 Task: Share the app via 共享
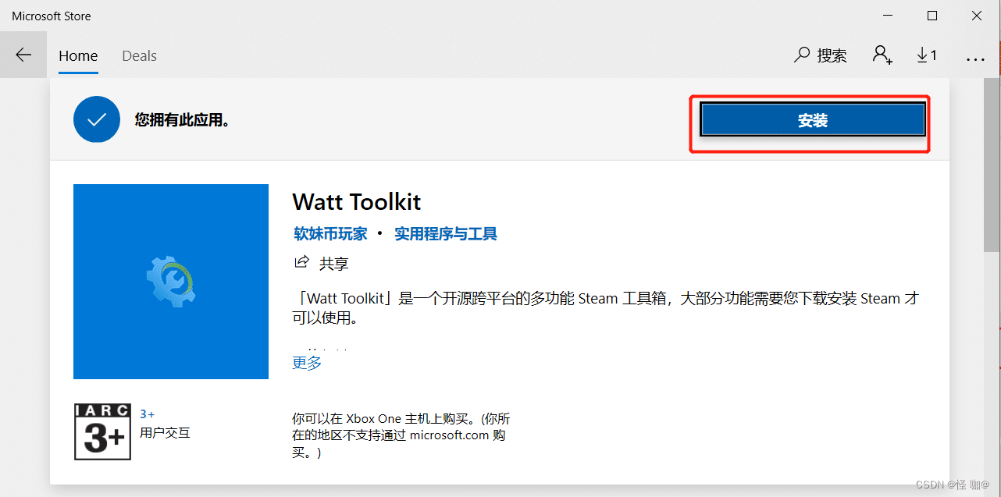point(321,264)
